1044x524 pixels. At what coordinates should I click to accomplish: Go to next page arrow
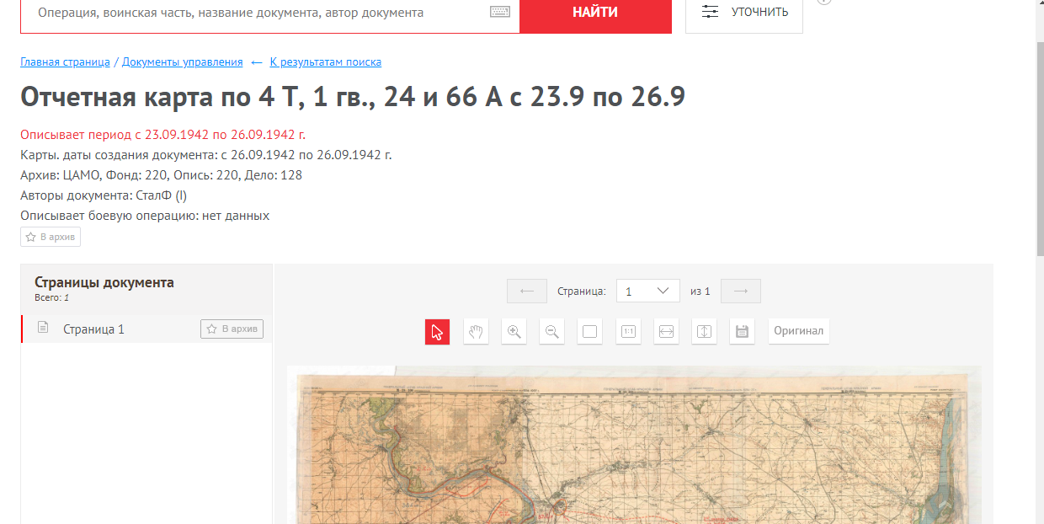coord(741,291)
